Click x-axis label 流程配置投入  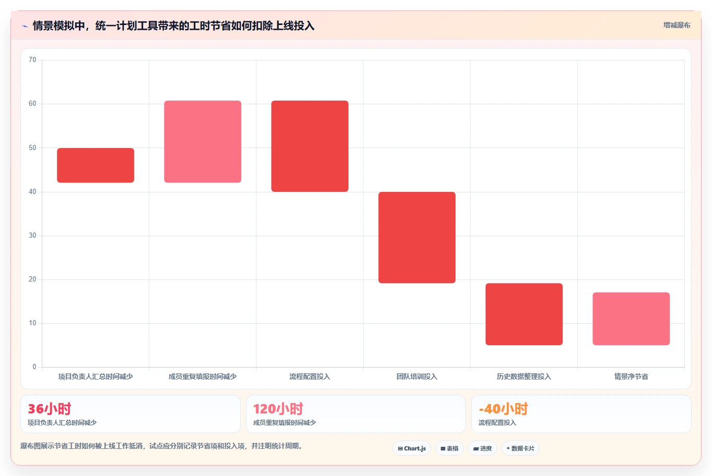pyautogui.click(x=310, y=376)
